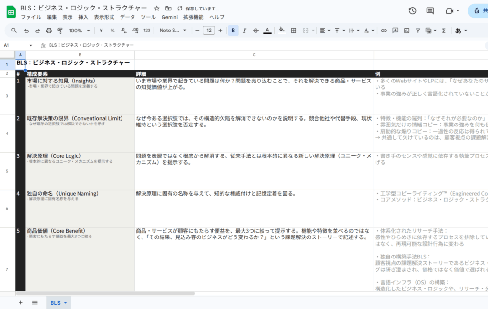The width and height of the screenshot is (488, 309).
Task: Select the paint format tool
Action: (60, 30)
